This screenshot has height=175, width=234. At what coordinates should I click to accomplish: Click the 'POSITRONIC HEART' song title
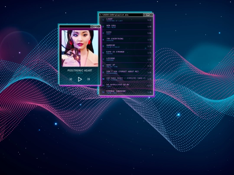80,70
